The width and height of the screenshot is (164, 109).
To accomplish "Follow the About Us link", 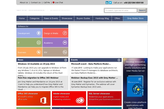I will (x=24, y=2).
